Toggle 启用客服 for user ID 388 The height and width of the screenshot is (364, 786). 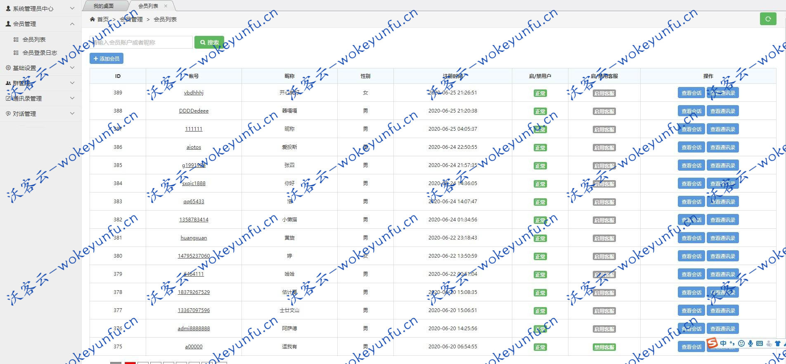pos(604,111)
